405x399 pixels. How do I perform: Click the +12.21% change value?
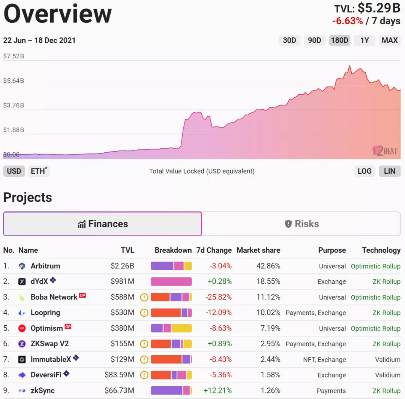pos(218,390)
